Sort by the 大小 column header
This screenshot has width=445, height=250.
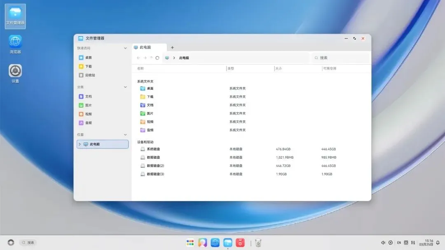click(x=279, y=69)
